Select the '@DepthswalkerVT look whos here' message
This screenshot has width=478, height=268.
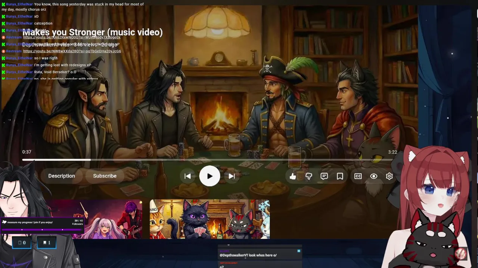(248, 255)
